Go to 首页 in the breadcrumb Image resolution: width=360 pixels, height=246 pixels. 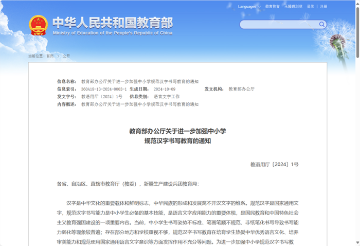[x=50, y=56]
